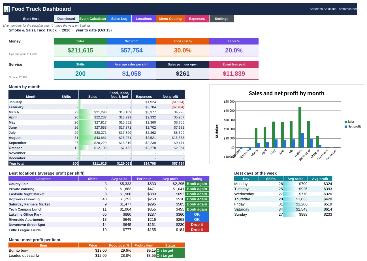Select the Saturday row in Best days table
Screen dimensions: 367x261
point(283,209)
